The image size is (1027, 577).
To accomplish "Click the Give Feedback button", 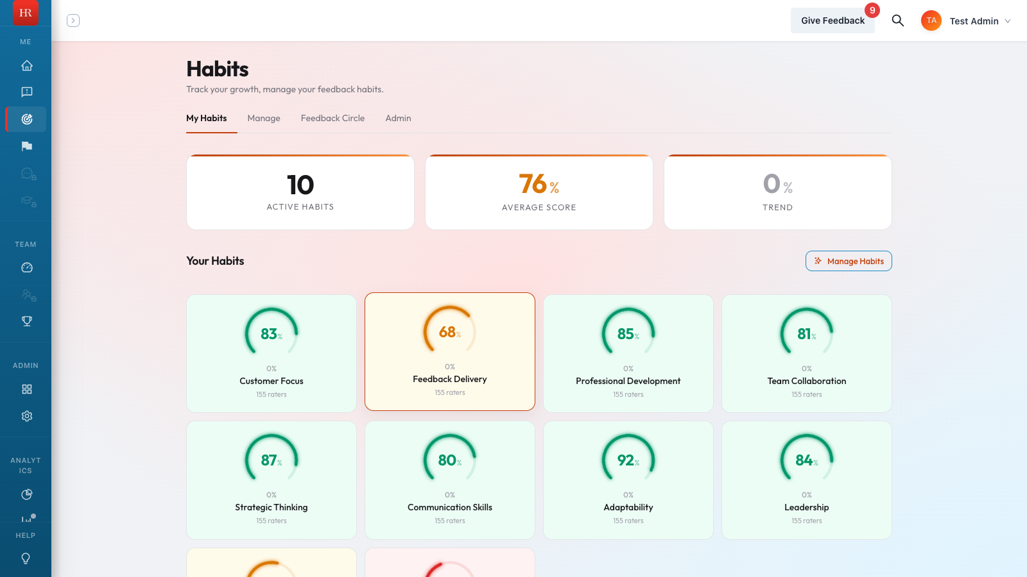I will [833, 20].
